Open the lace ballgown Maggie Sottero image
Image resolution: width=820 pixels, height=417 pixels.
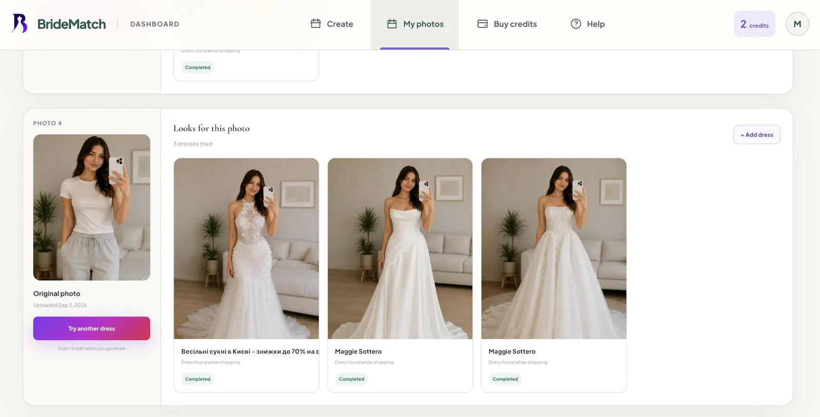pos(554,248)
